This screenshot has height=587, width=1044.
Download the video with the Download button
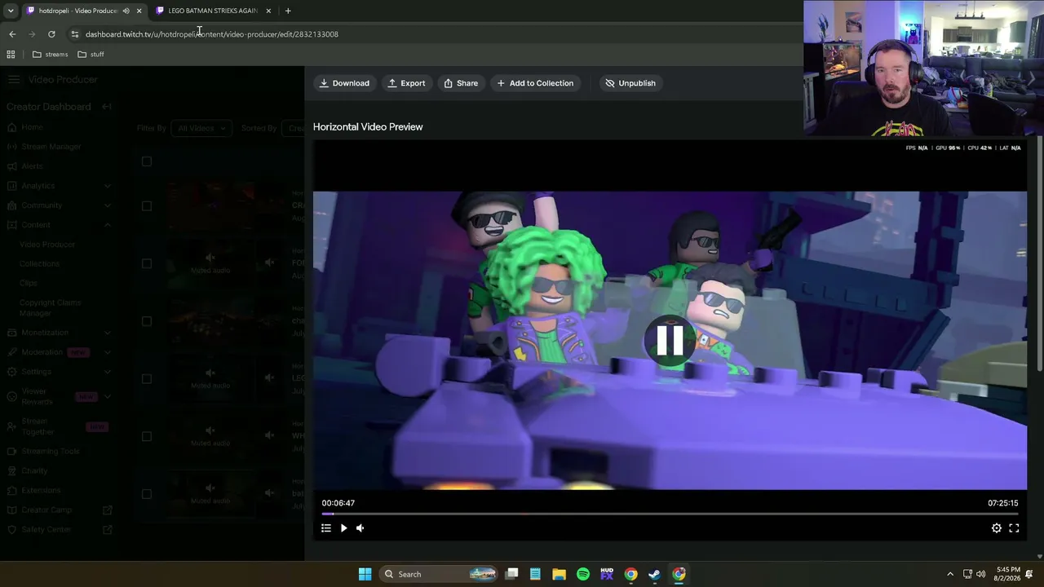pos(344,83)
